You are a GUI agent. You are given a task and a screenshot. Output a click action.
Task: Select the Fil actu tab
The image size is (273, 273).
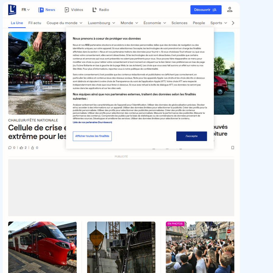coord(35,23)
